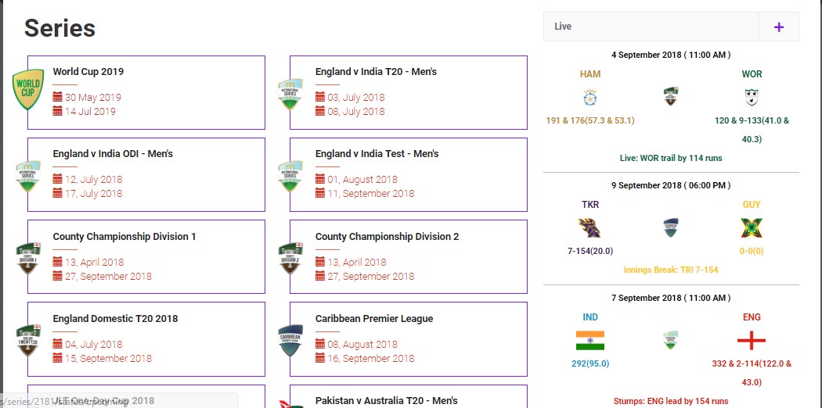Click the England Domestic T20 badge icon
822x408 pixels.
click(28, 340)
